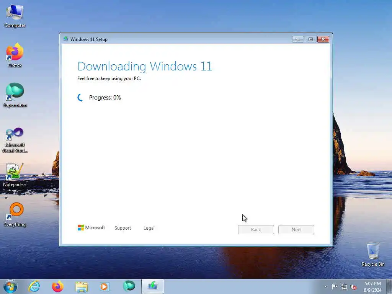The image size is (392, 294).
Task: Open the Windows Start menu orb
Action: click(10, 286)
